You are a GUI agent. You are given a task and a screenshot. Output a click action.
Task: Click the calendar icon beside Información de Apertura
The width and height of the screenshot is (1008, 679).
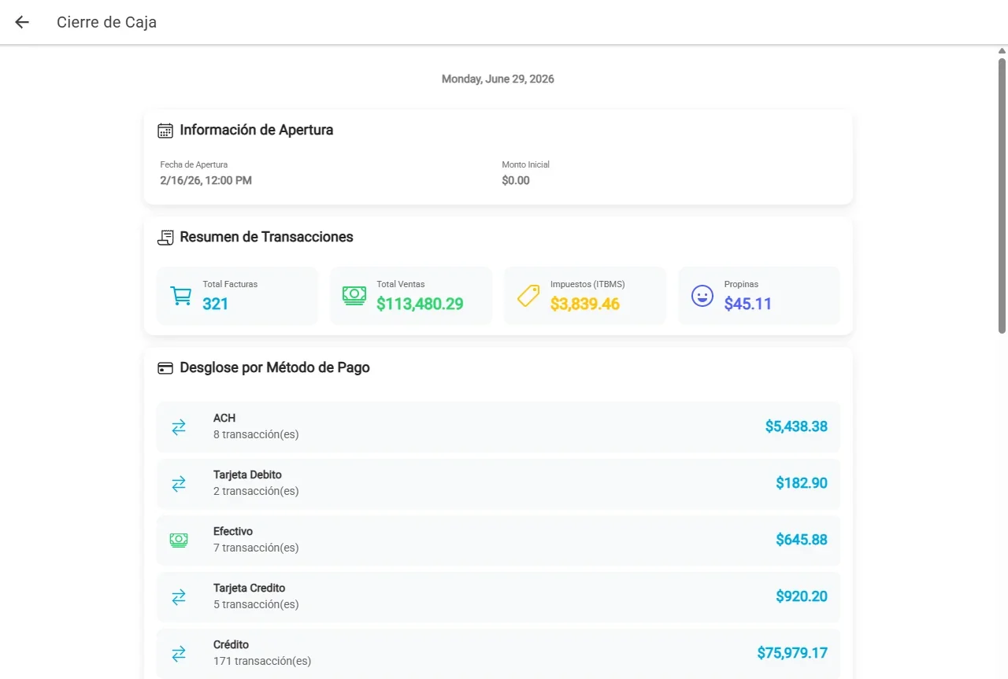coord(165,131)
